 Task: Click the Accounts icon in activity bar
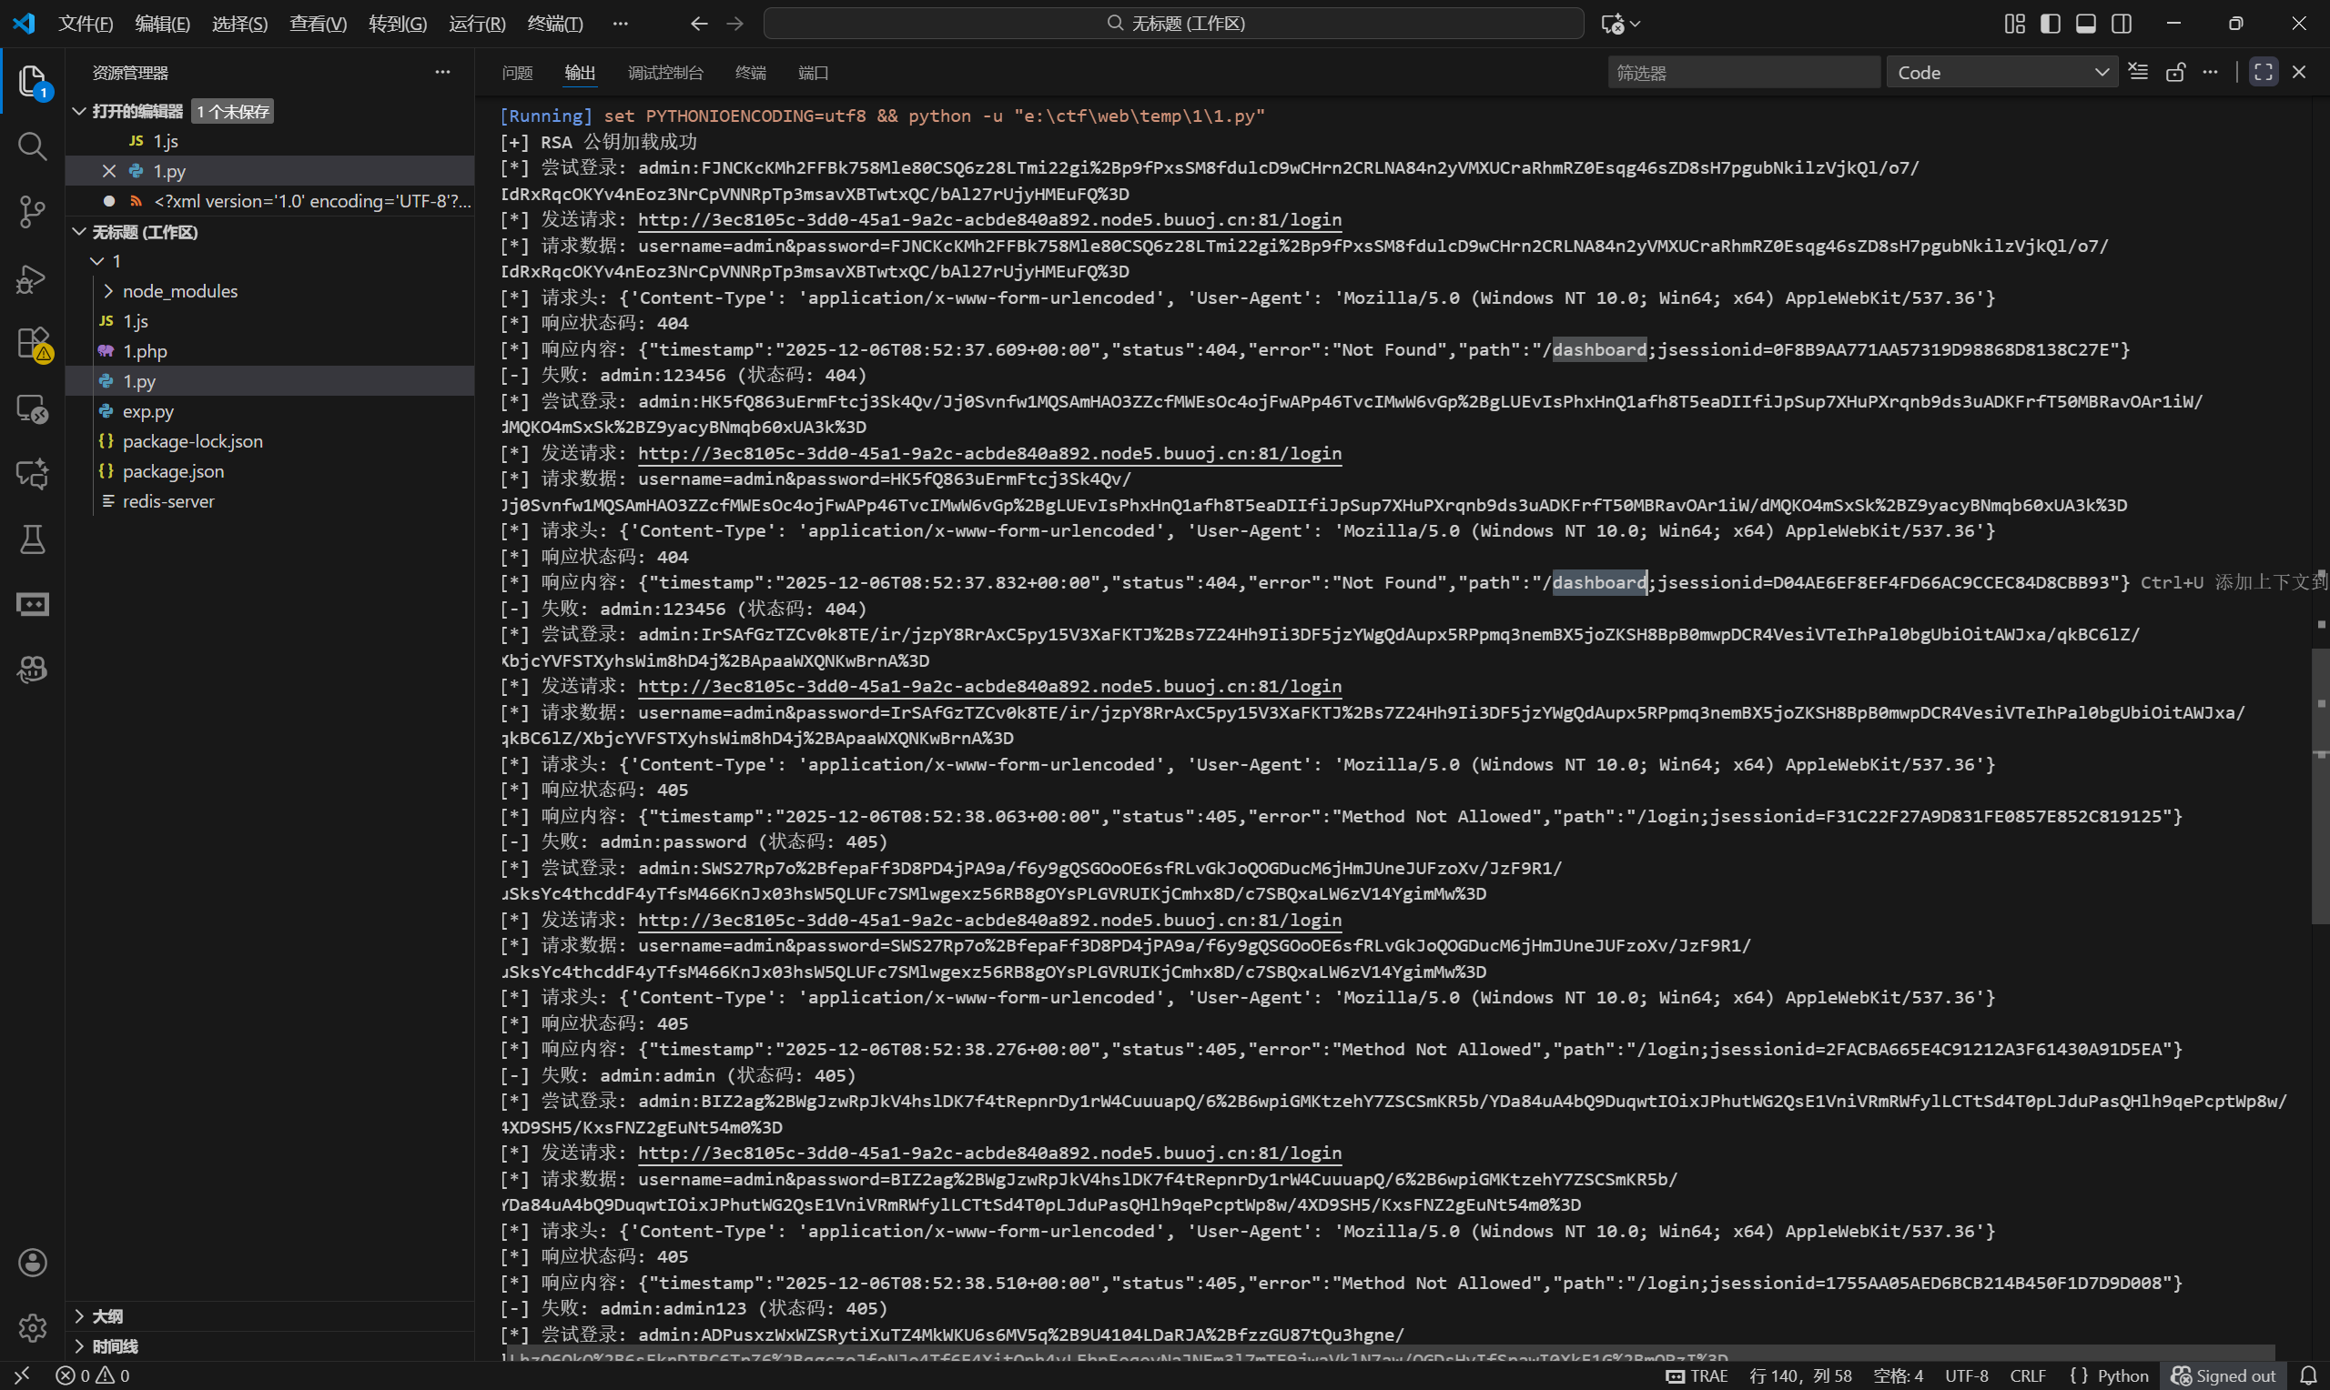point(32,1263)
